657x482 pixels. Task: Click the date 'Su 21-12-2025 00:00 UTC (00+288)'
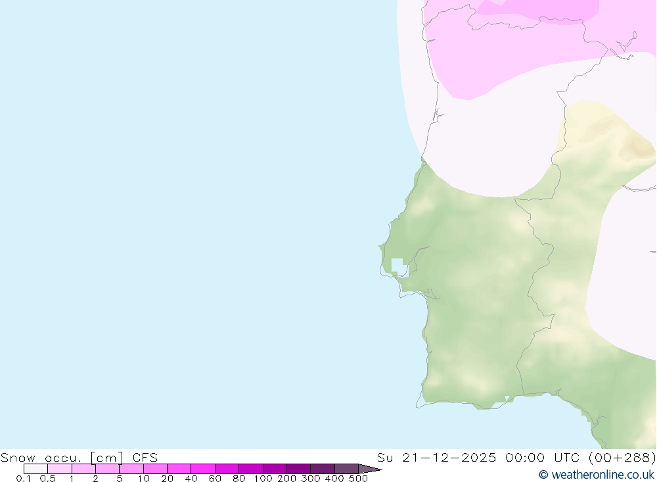(516, 457)
